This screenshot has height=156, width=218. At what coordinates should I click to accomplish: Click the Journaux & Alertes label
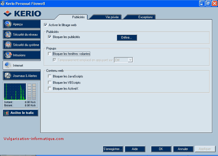coord(25,76)
